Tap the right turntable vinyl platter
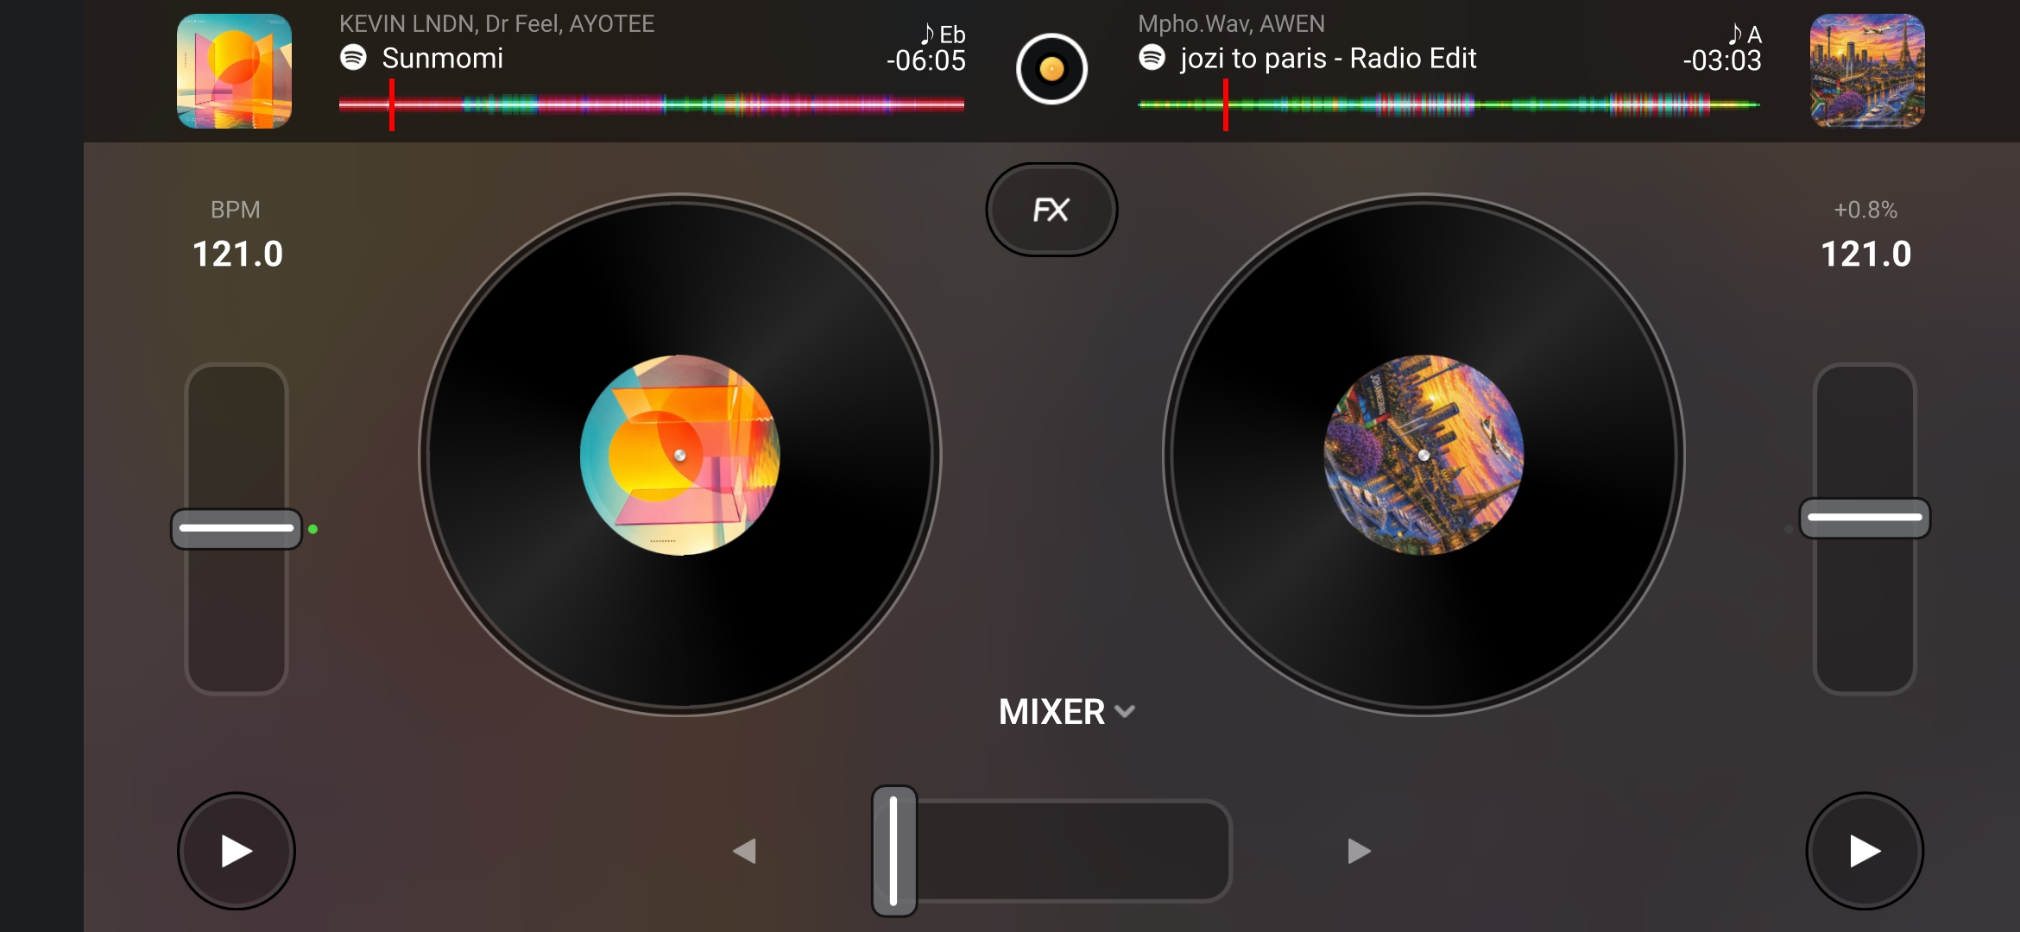2020x932 pixels. click(x=1423, y=455)
